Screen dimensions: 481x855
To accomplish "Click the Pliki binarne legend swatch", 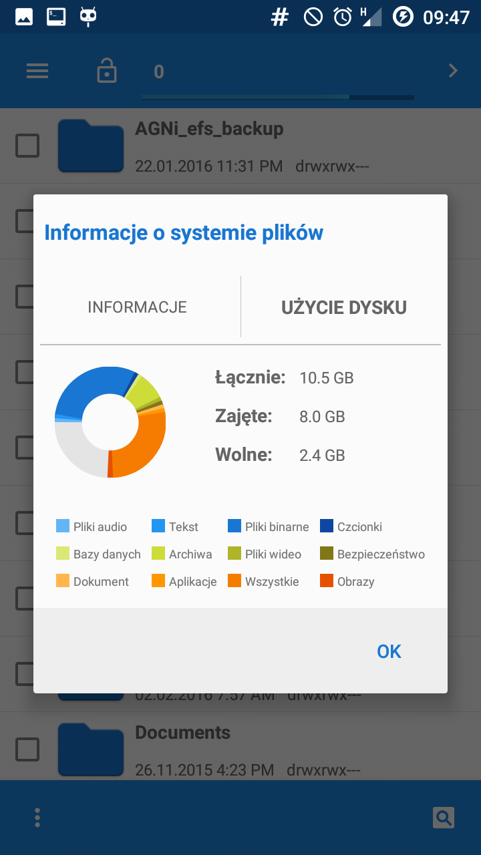I will coord(234,526).
